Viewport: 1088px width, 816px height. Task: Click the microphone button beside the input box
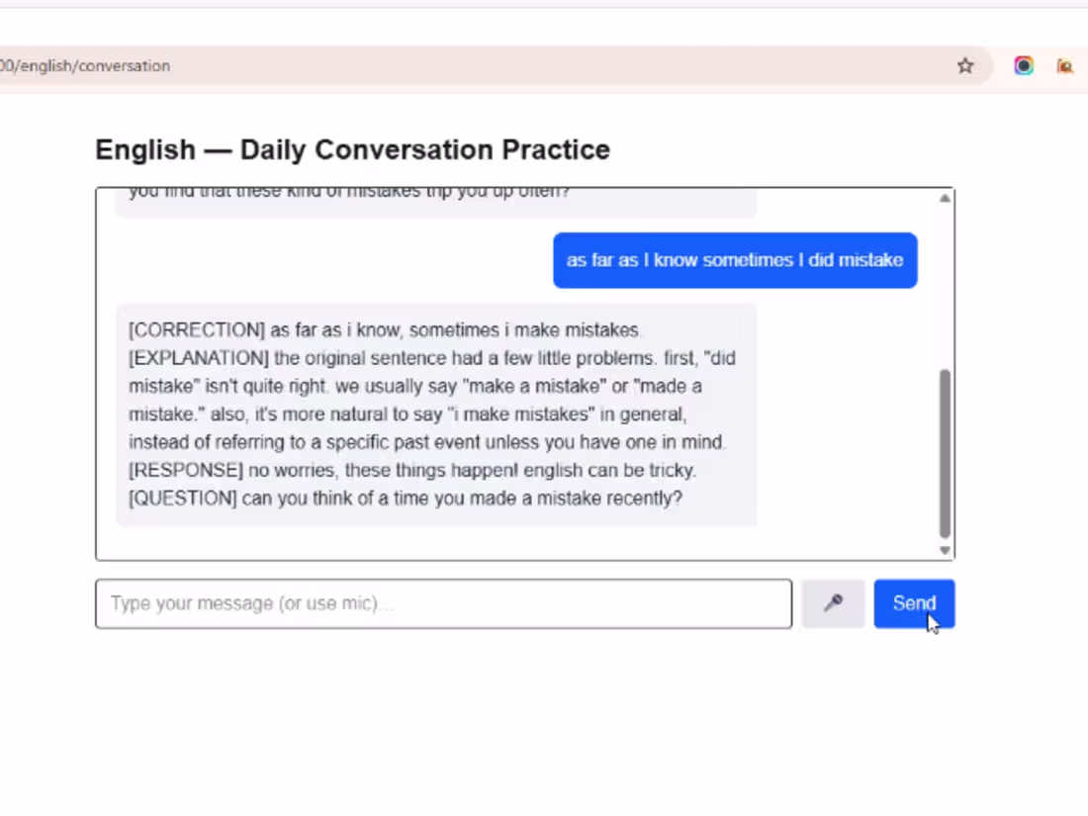tap(832, 603)
